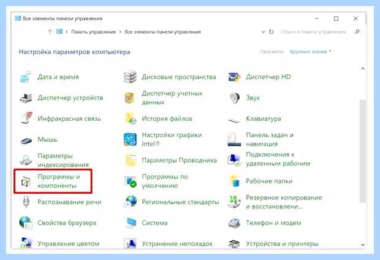This screenshot has width=380, height=260.
Task: Open the Color Management icon (Управление цветом)
Action: [26, 243]
